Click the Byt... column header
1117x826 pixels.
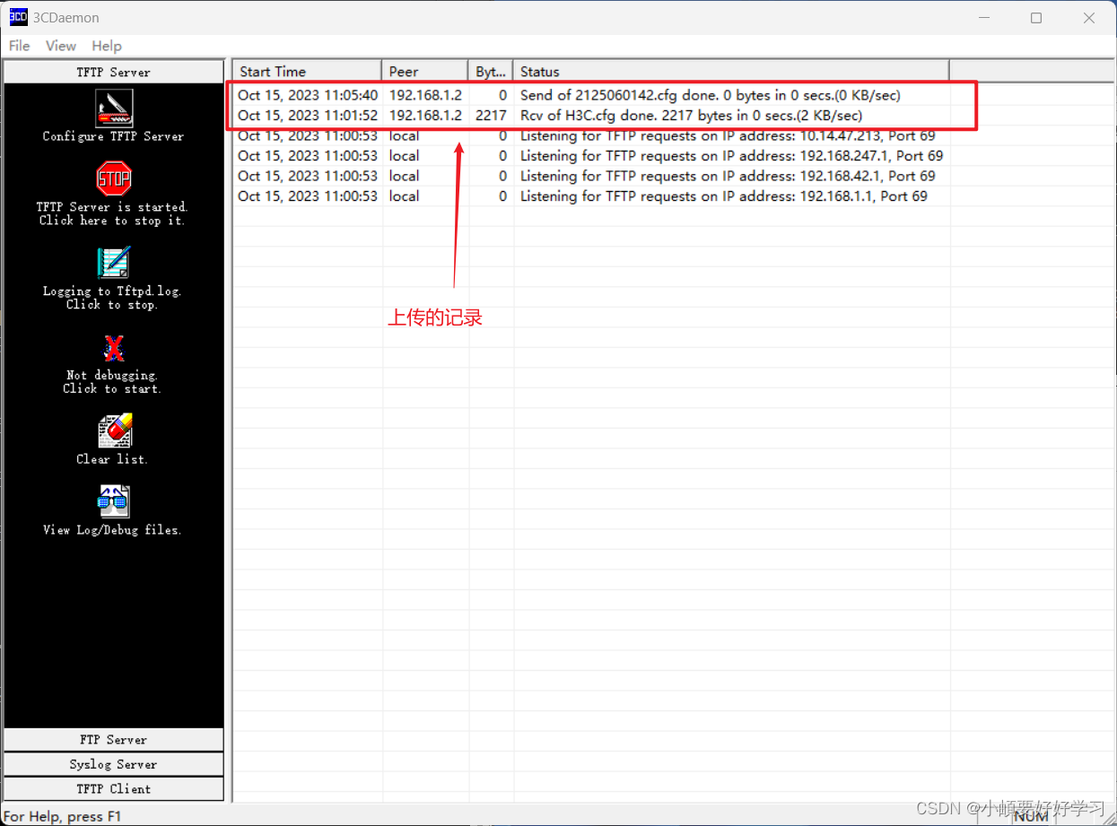491,72
